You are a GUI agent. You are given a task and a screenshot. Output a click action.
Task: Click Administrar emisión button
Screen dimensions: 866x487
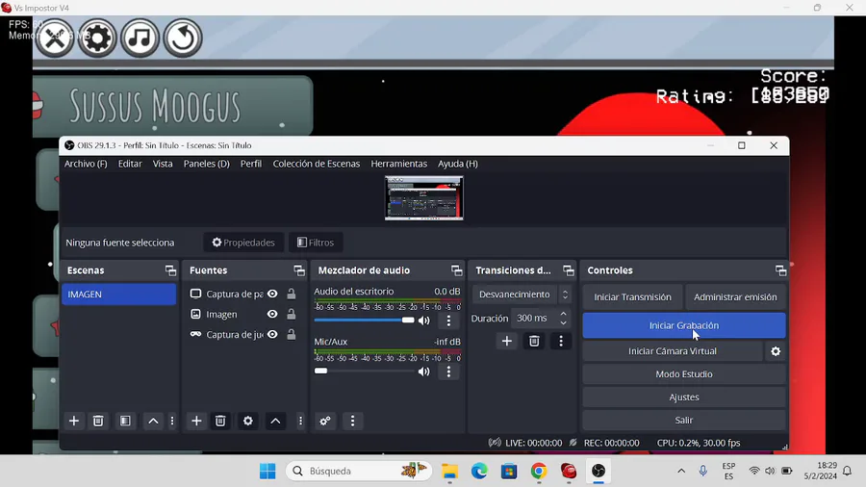click(x=735, y=297)
